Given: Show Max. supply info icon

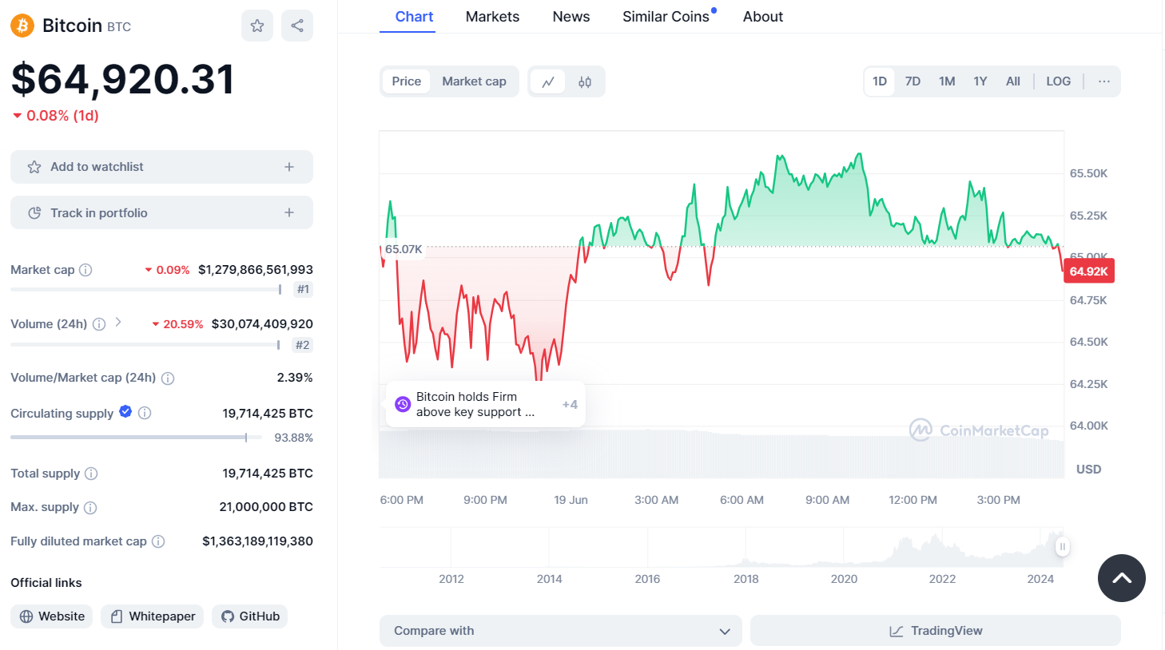Looking at the screenshot, I should [x=90, y=508].
